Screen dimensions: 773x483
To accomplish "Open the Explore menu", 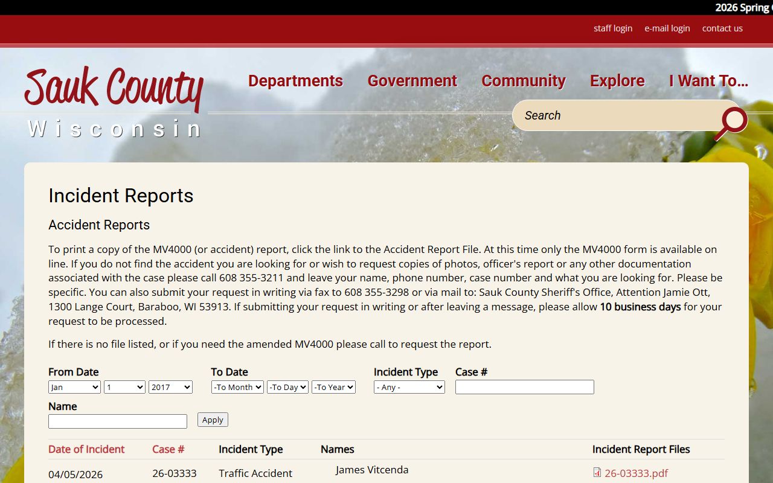I will click(617, 81).
